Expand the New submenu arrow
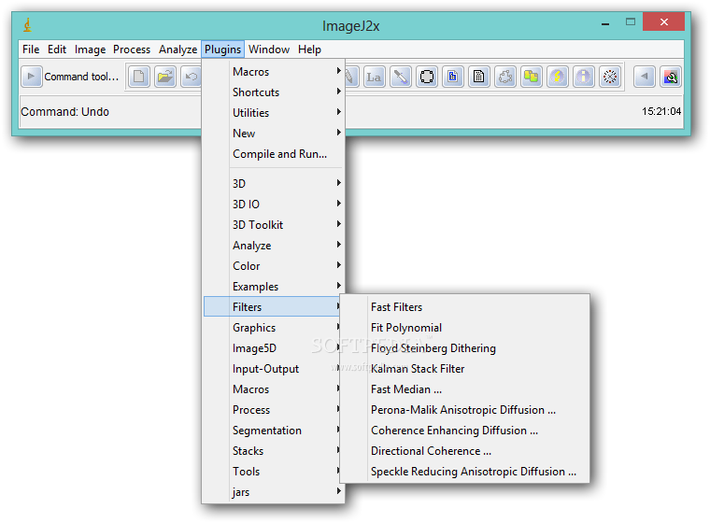710x523 pixels. click(339, 133)
